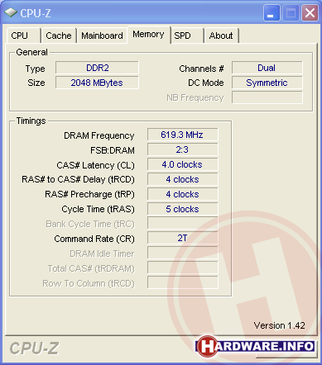Screen dimensions: 322x365
Task: Click the RAS# Precharge (tRP) label
Action: 89,194
